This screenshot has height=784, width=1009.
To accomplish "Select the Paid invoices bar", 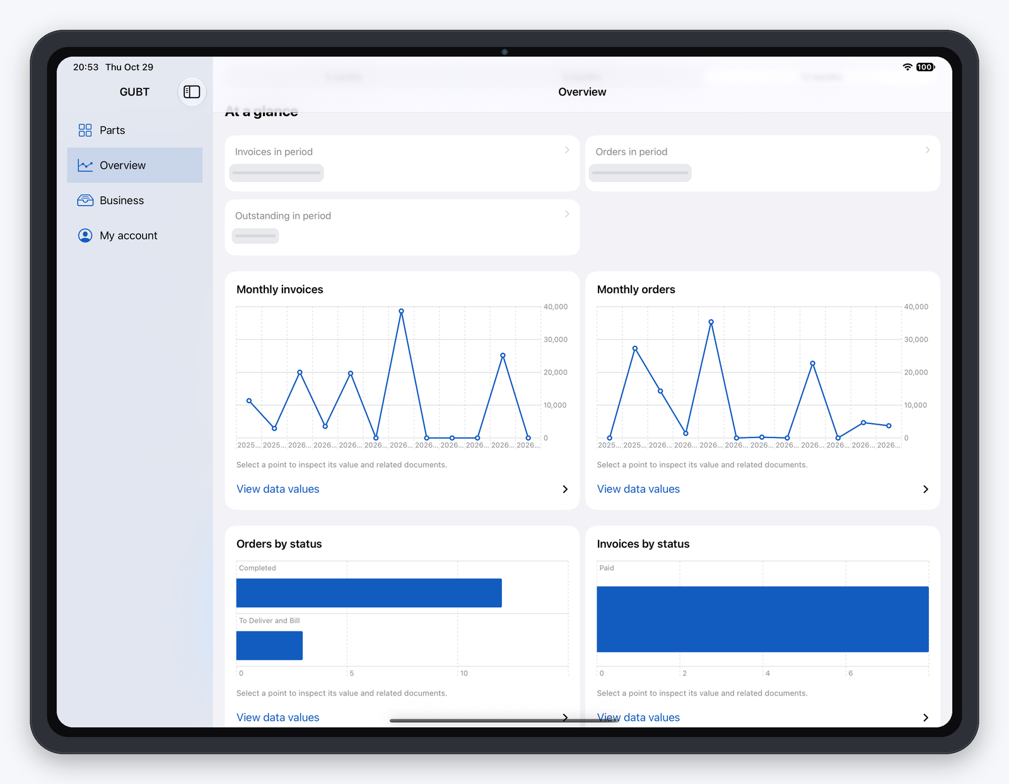I will [762, 620].
